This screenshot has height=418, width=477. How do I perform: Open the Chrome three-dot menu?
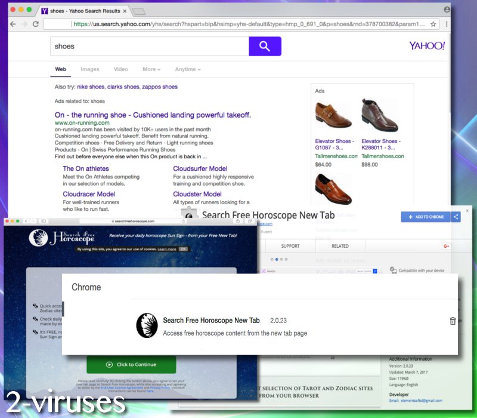pyautogui.click(x=448, y=24)
